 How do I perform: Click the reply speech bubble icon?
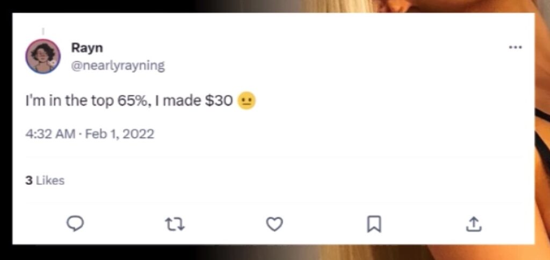point(76,224)
